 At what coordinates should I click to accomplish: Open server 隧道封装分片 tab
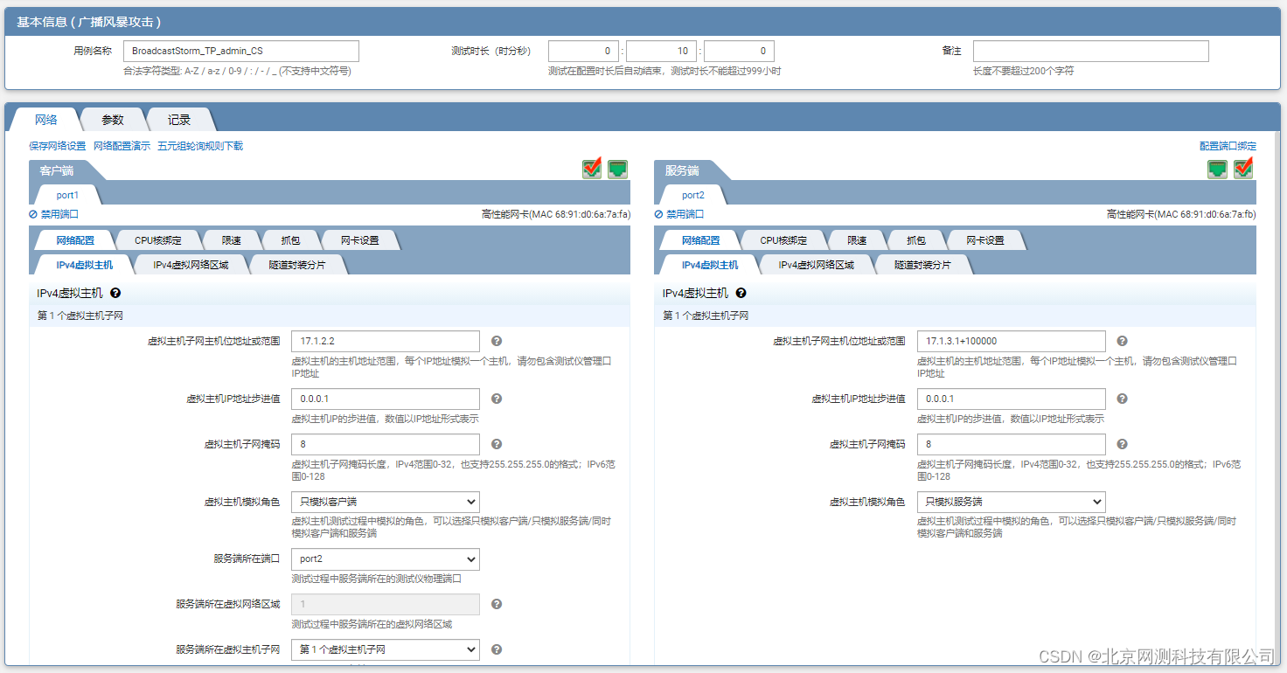[x=923, y=265]
